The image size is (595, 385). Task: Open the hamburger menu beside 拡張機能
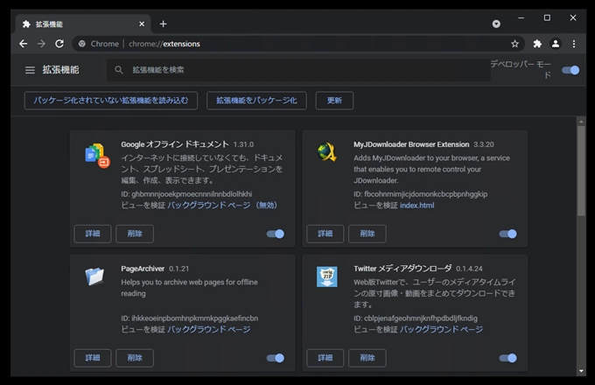tap(30, 70)
